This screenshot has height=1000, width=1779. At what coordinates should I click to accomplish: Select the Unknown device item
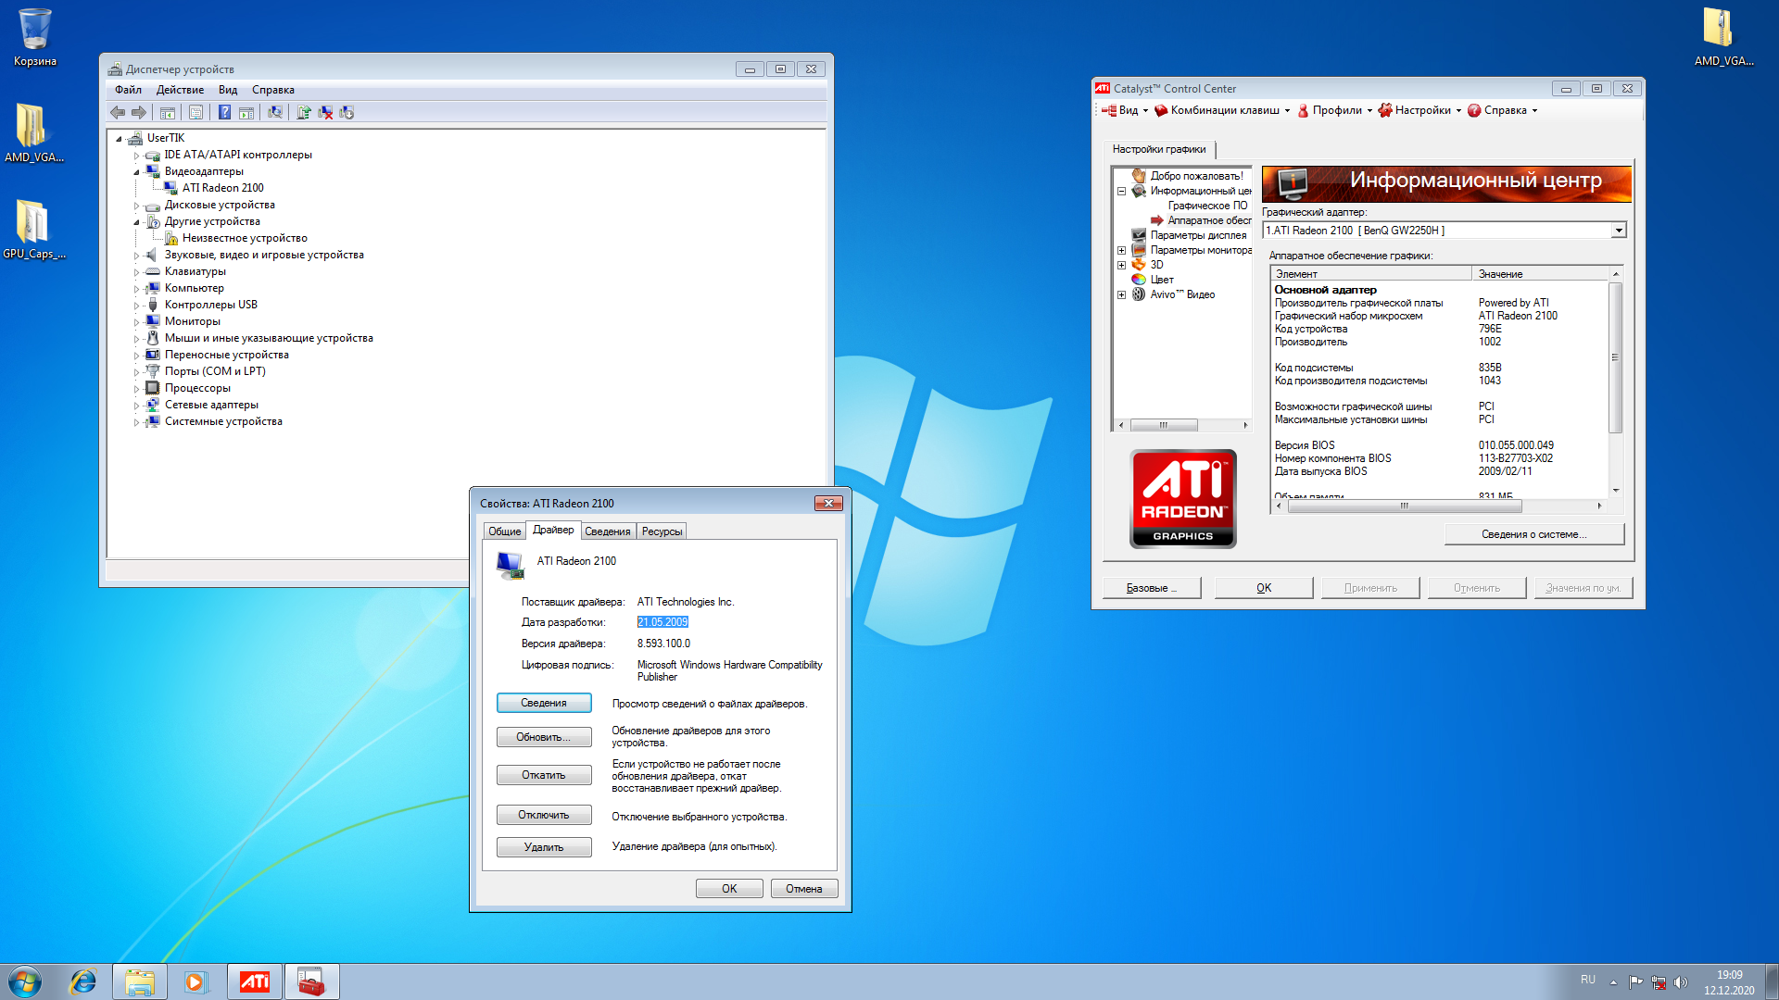(245, 238)
